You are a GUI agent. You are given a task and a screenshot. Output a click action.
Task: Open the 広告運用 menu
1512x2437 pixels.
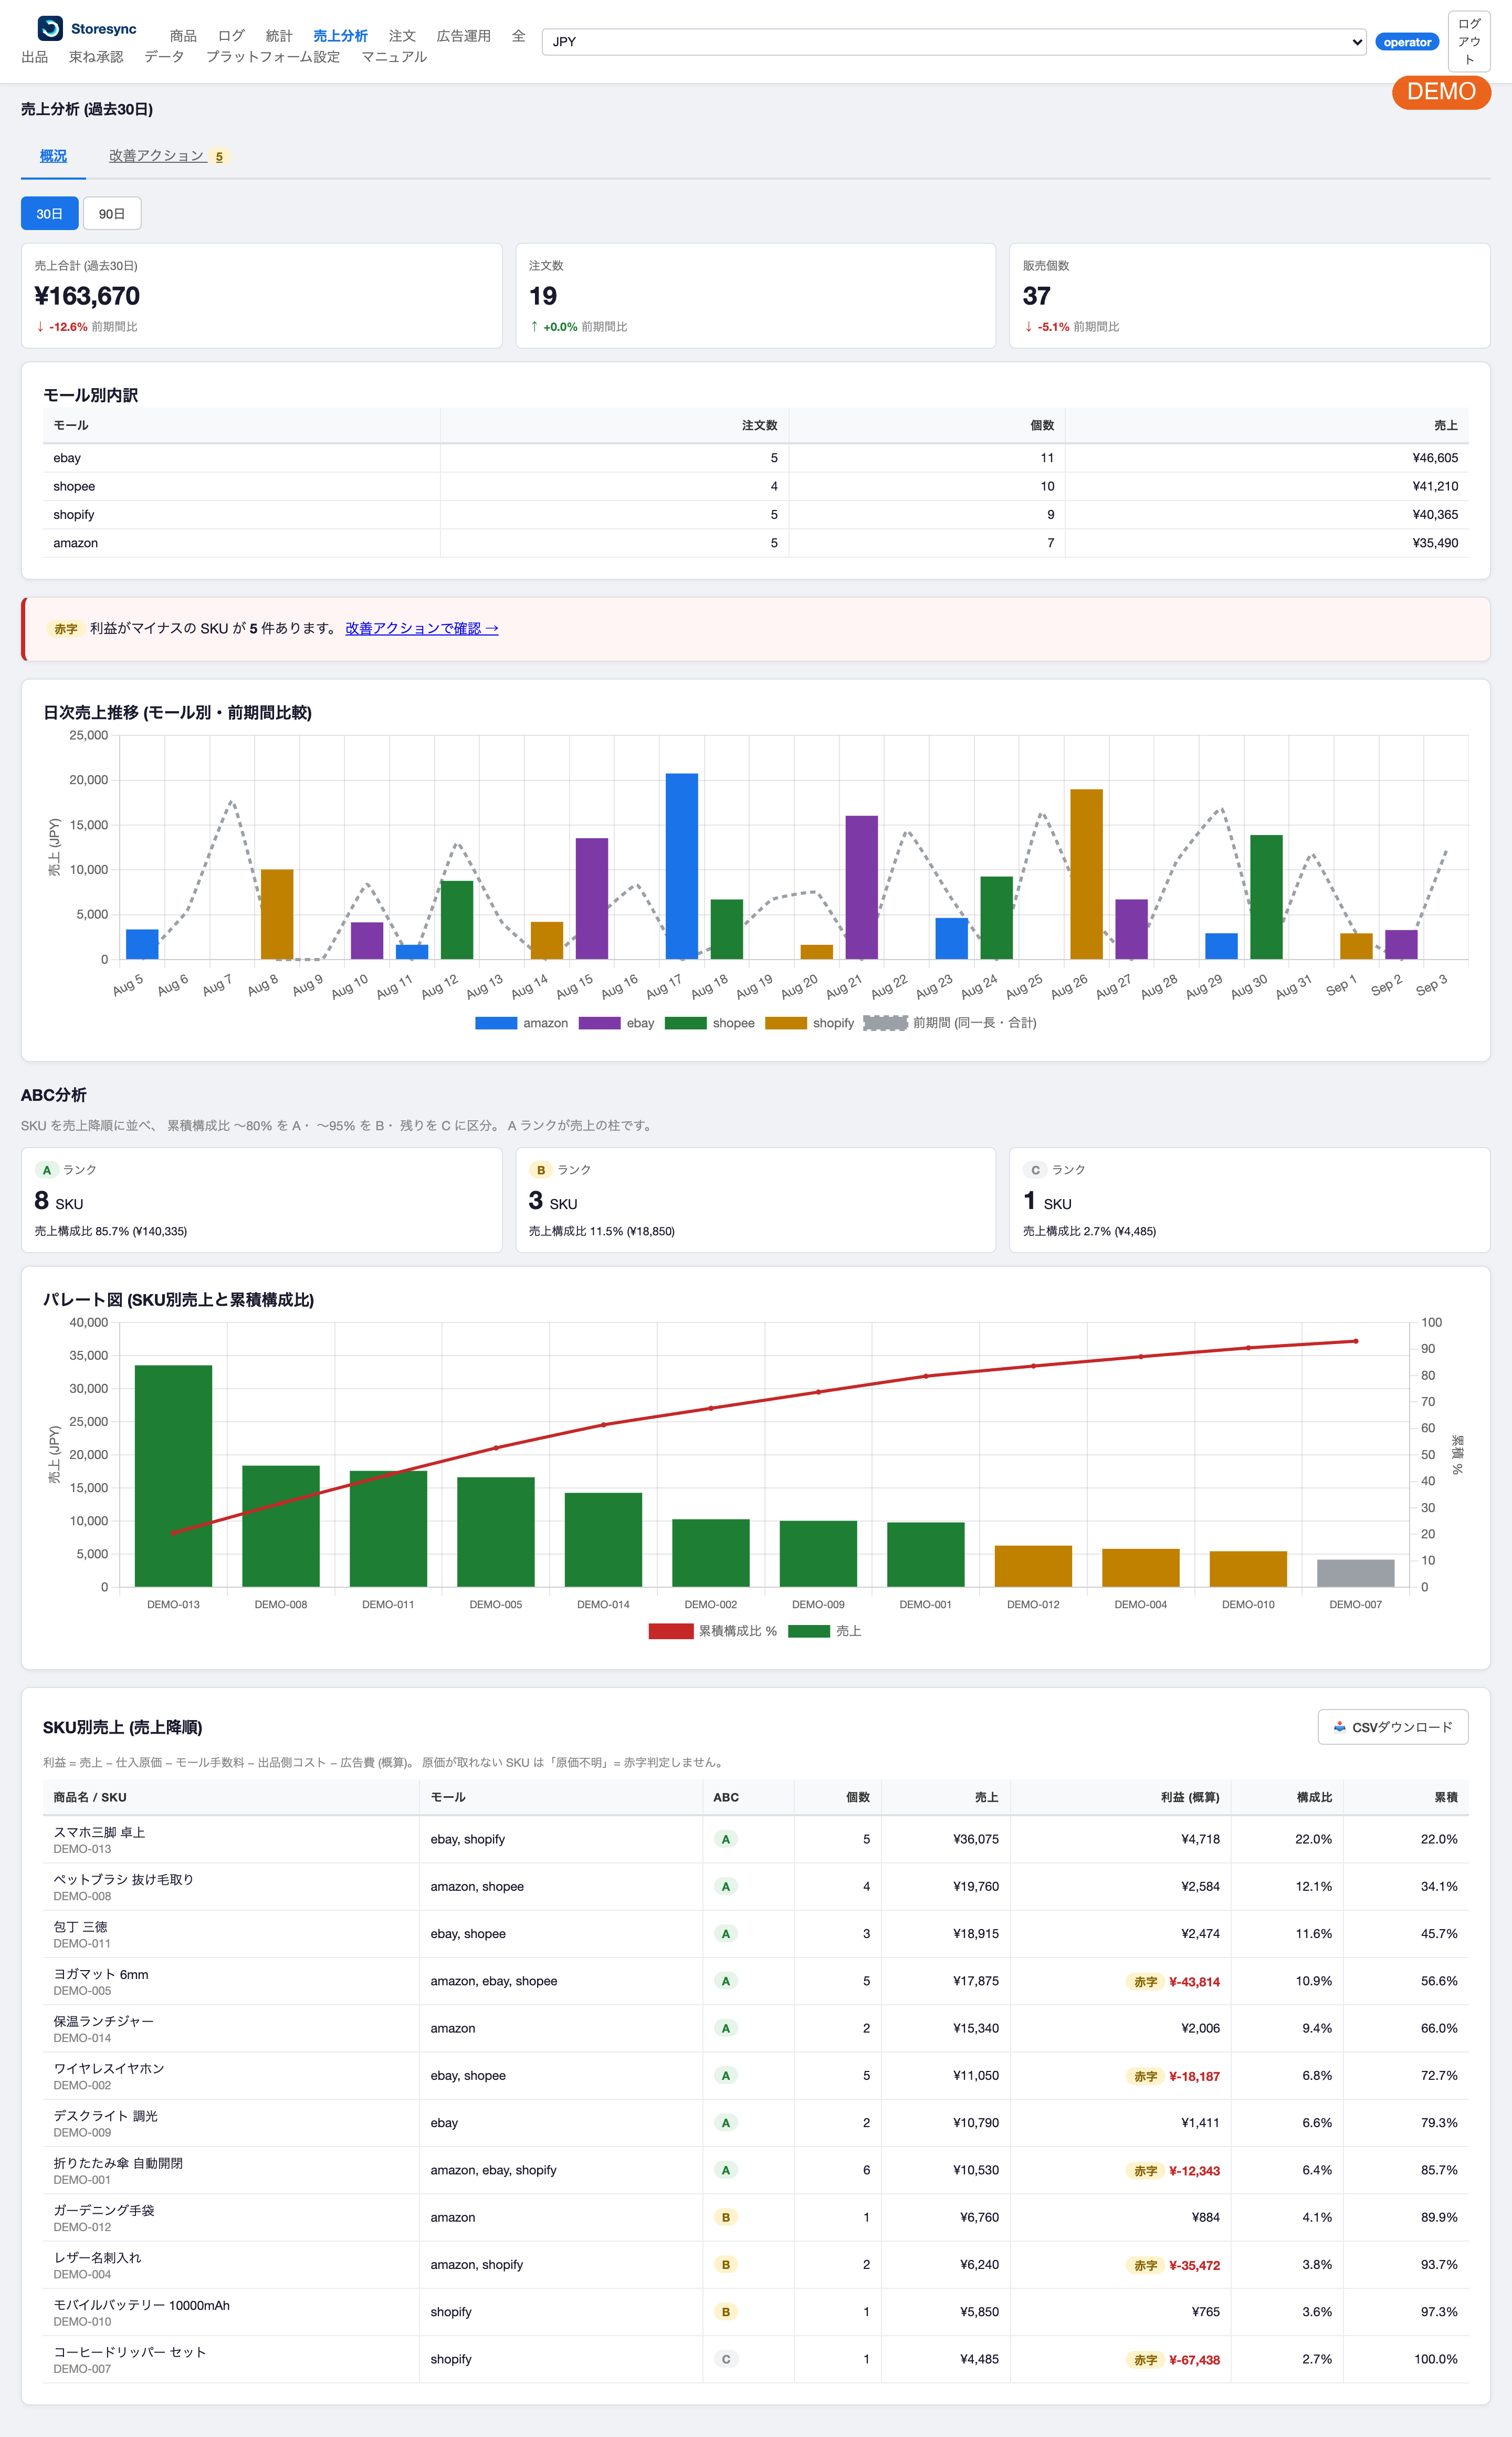pyautogui.click(x=464, y=36)
